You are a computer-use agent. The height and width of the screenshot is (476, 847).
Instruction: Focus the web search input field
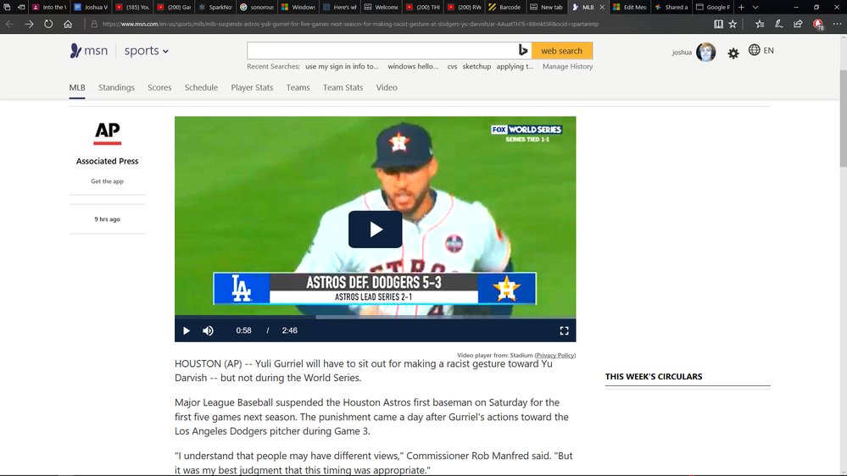coord(382,51)
